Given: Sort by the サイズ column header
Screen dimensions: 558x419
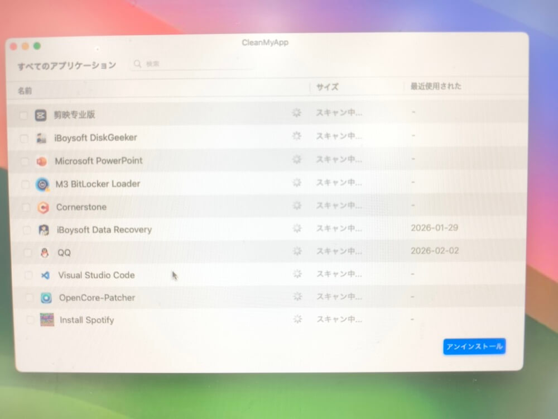Looking at the screenshot, I should (327, 87).
